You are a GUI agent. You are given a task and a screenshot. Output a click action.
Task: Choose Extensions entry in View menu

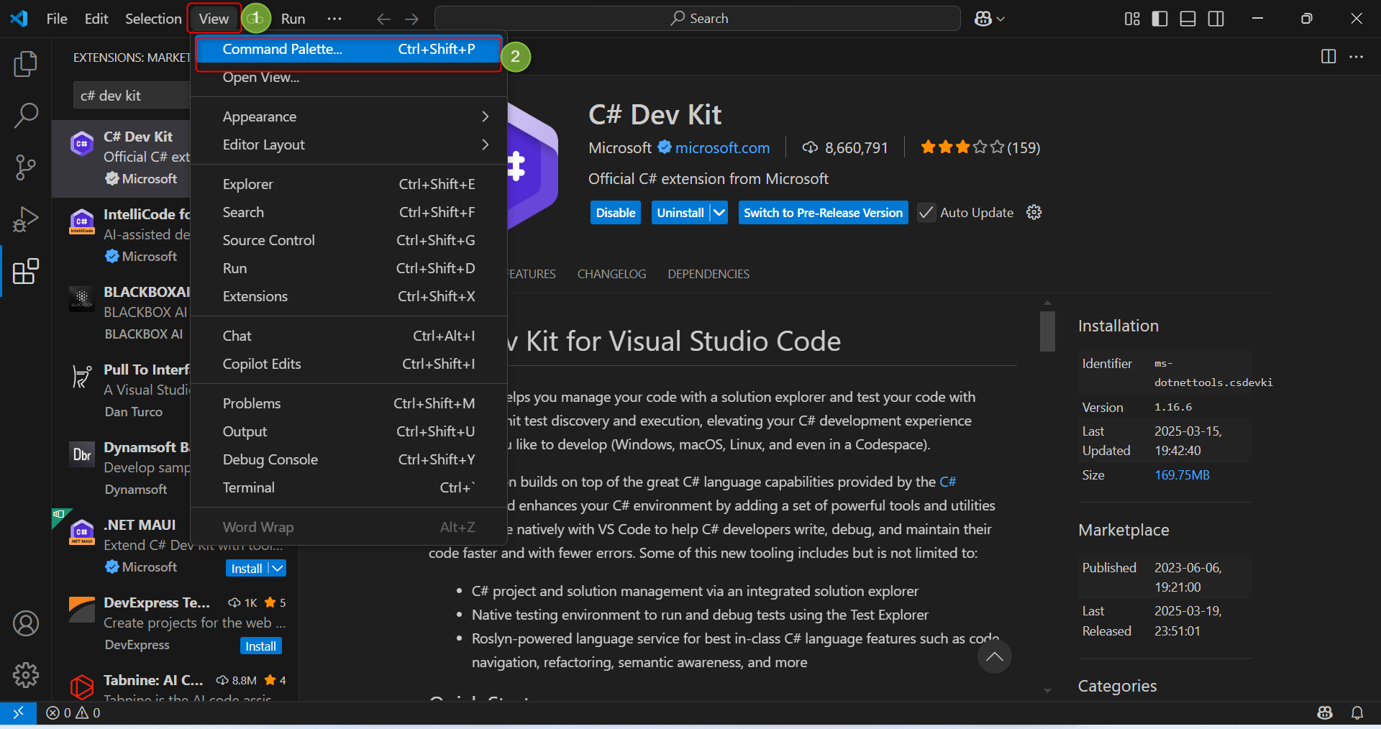tap(349, 296)
